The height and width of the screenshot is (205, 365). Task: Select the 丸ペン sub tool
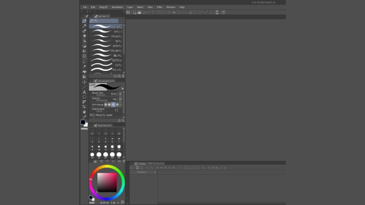(105, 41)
